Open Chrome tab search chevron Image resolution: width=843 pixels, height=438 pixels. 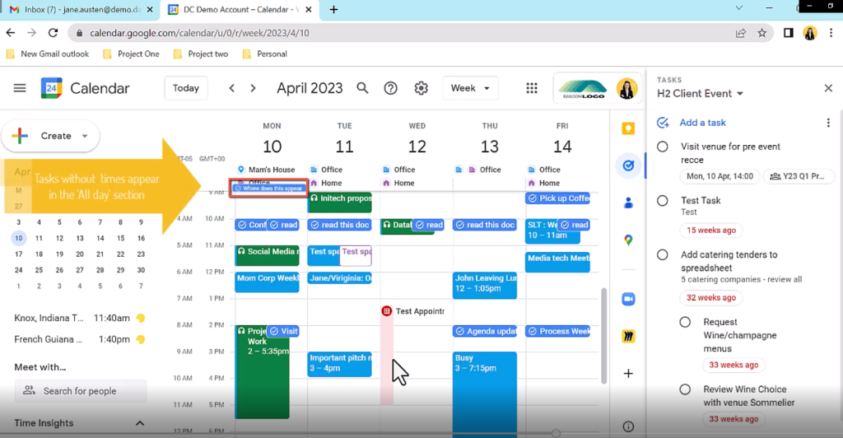click(739, 7)
